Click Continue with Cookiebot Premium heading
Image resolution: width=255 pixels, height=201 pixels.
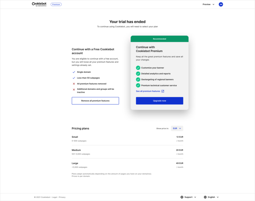coord(149,49)
